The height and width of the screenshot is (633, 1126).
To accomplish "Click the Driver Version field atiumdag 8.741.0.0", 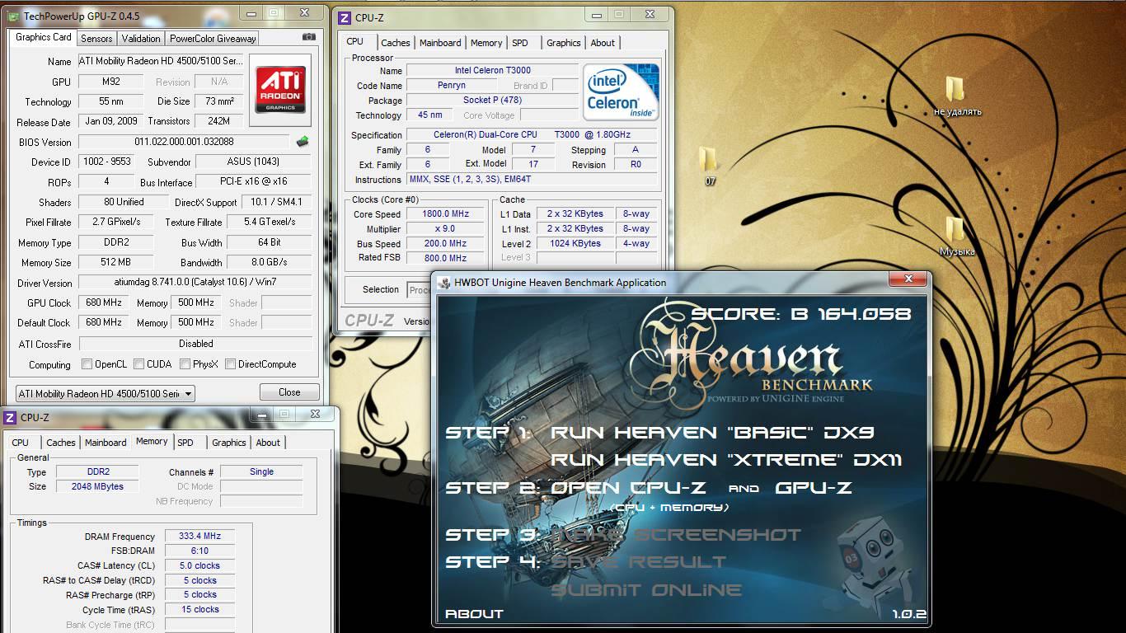I will (195, 283).
